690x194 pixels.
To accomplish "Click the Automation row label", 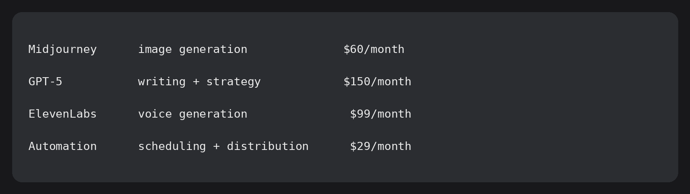I will [63, 146].
